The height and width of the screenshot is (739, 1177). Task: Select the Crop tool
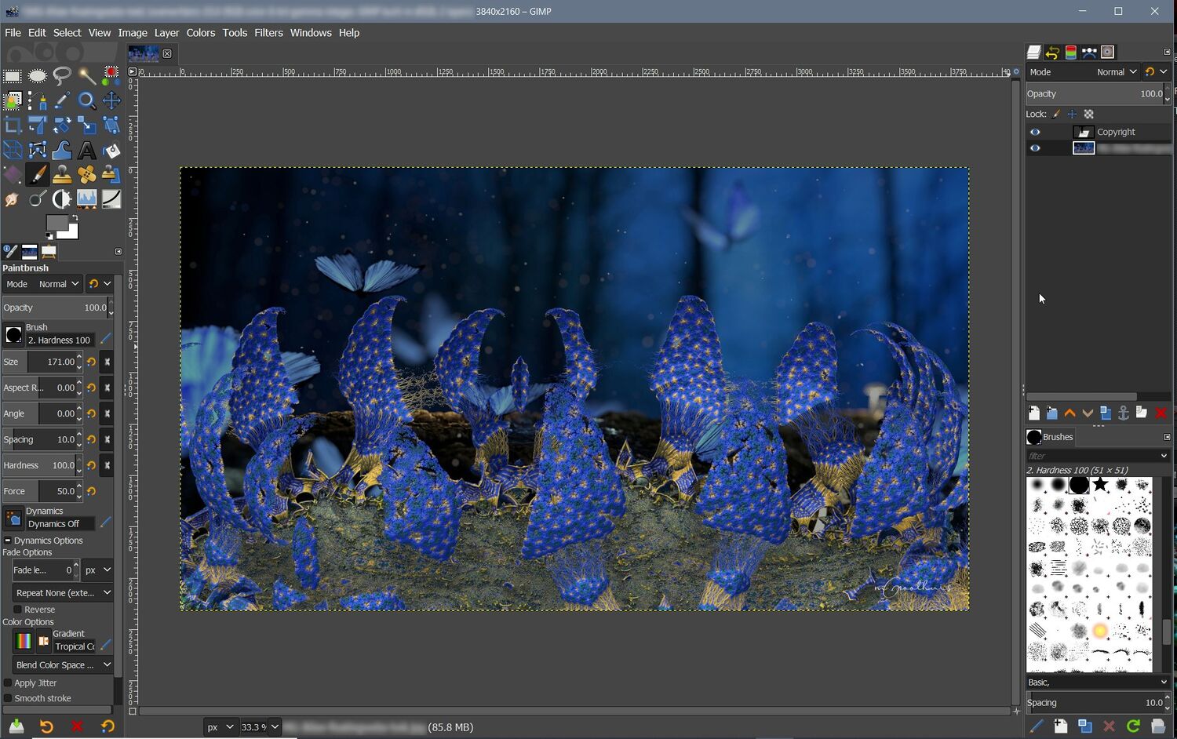pyautogui.click(x=13, y=126)
